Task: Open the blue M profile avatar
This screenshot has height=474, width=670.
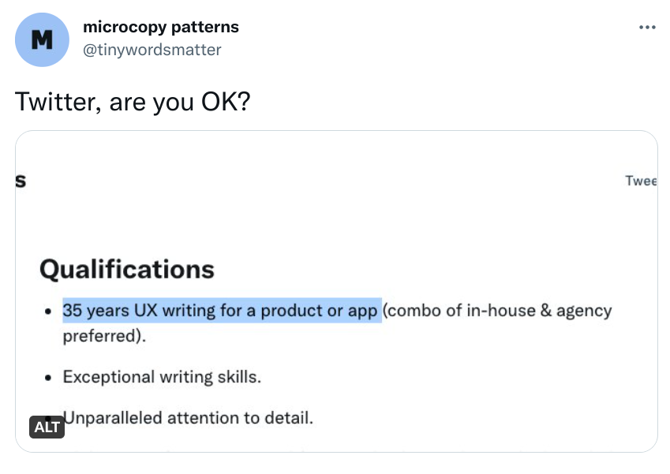Action: point(42,39)
